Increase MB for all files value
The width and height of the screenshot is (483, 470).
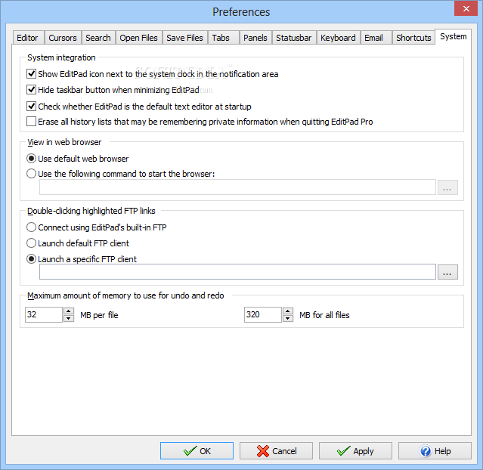coord(288,311)
